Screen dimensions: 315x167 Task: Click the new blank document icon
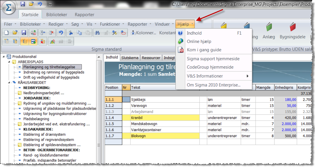[6, 33]
